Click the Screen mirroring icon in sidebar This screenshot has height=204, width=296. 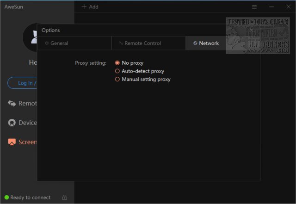coord(12,142)
